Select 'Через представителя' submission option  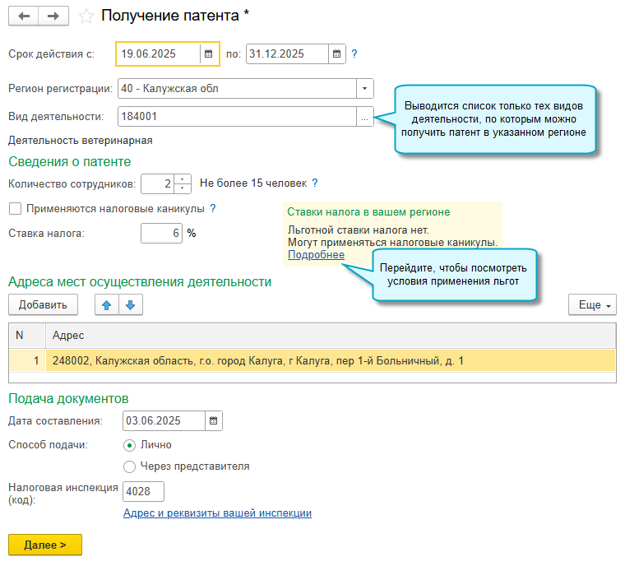129,466
